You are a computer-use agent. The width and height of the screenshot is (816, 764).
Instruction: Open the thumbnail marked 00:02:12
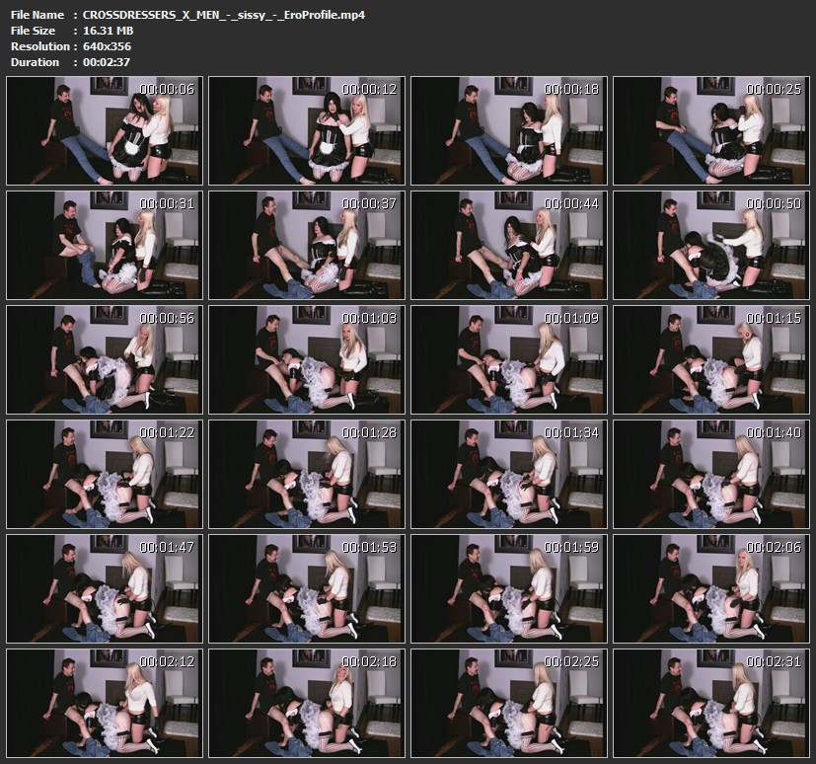[105, 702]
